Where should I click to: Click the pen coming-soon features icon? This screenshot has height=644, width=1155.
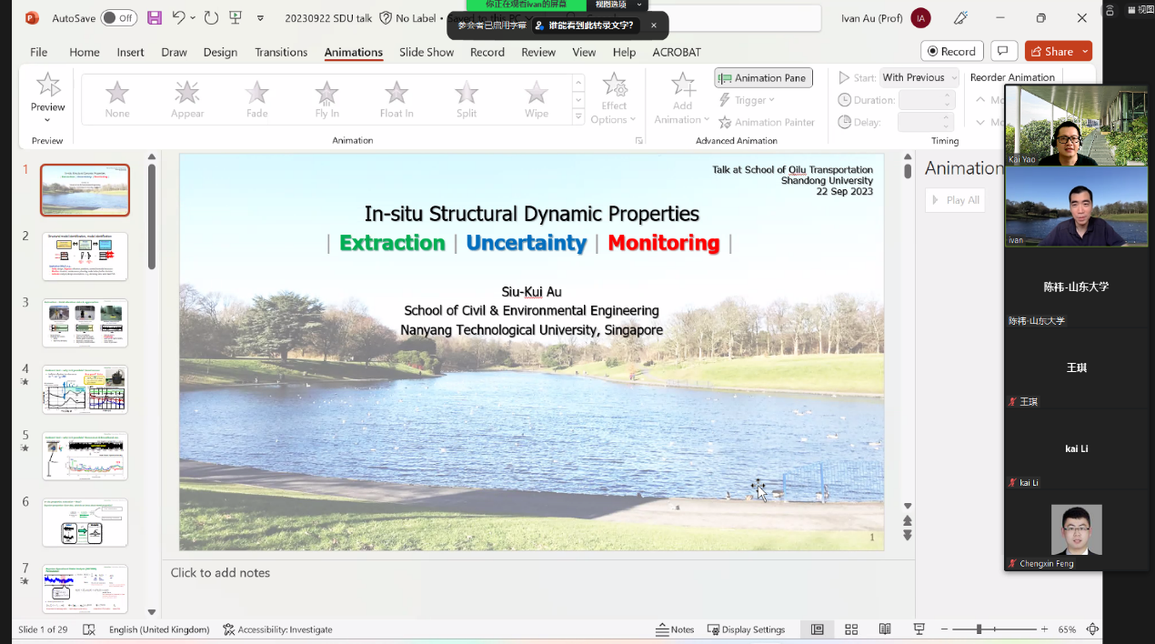point(960,18)
